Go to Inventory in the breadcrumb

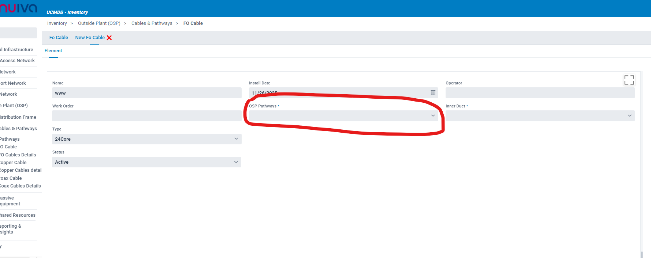coord(57,23)
